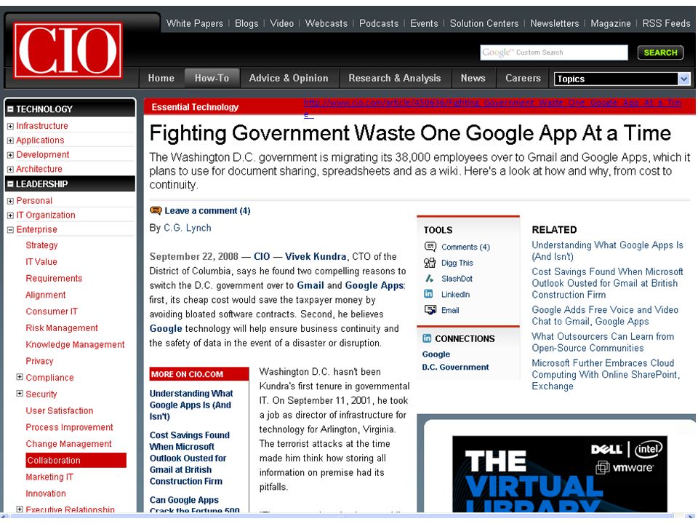The image size is (698, 524).
Task: Click the CIO logo
Action: coord(68,50)
